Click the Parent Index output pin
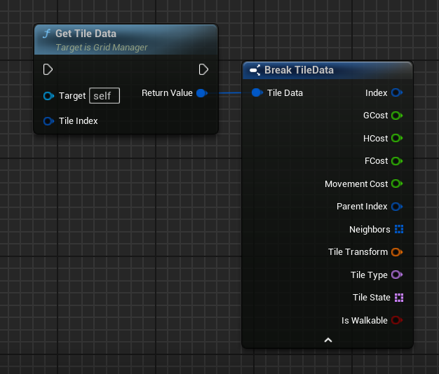The height and width of the screenshot is (374, 439). pyautogui.click(x=396, y=207)
